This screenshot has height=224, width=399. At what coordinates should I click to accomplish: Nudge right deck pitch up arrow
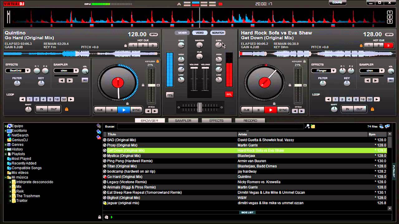point(301,111)
